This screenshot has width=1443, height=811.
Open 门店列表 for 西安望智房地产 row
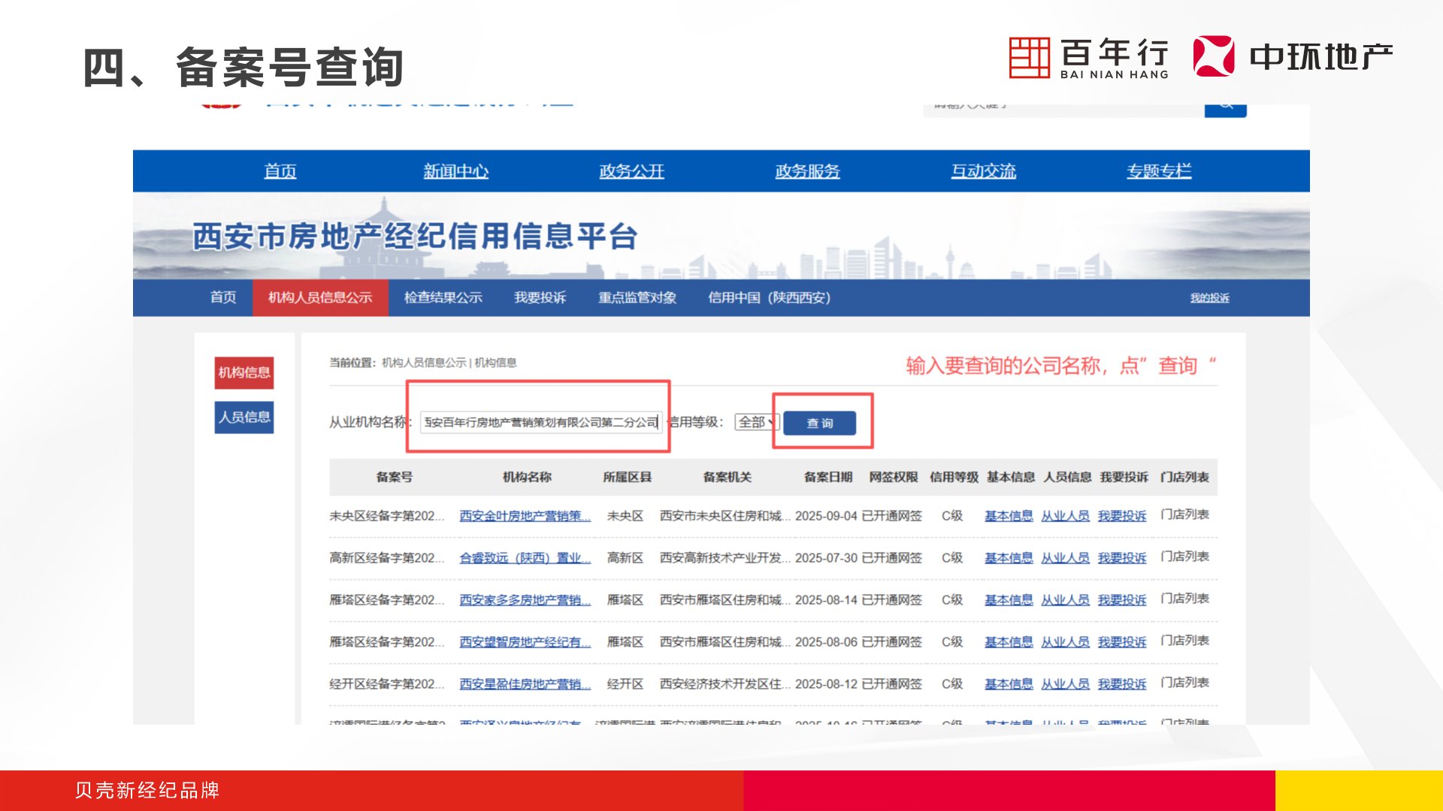coord(1185,641)
